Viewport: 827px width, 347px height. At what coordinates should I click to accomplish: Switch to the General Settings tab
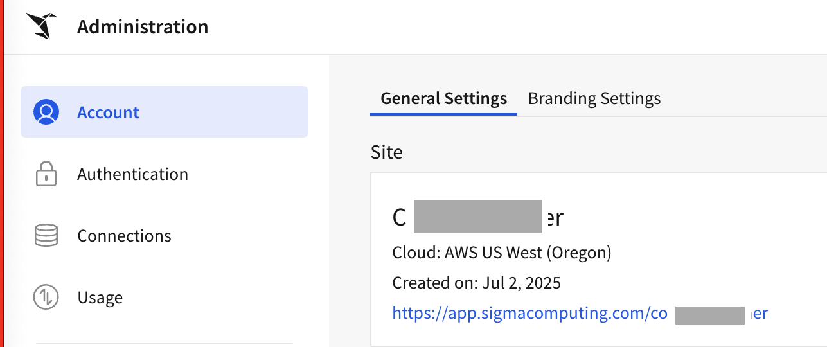[x=443, y=98]
